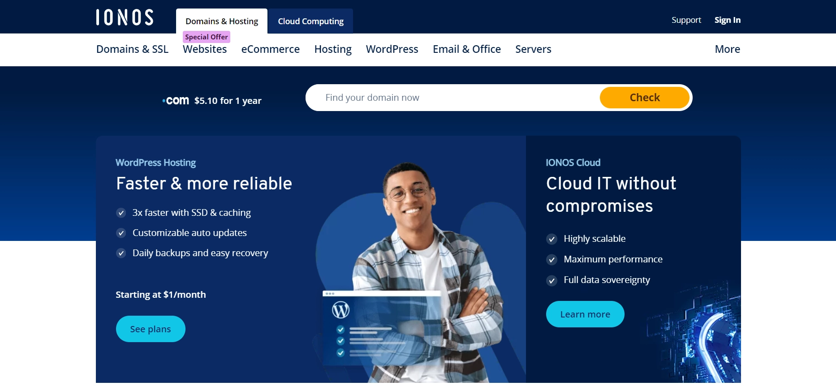Expand the More menu
Viewport: 836px width, 386px height.
point(727,49)
